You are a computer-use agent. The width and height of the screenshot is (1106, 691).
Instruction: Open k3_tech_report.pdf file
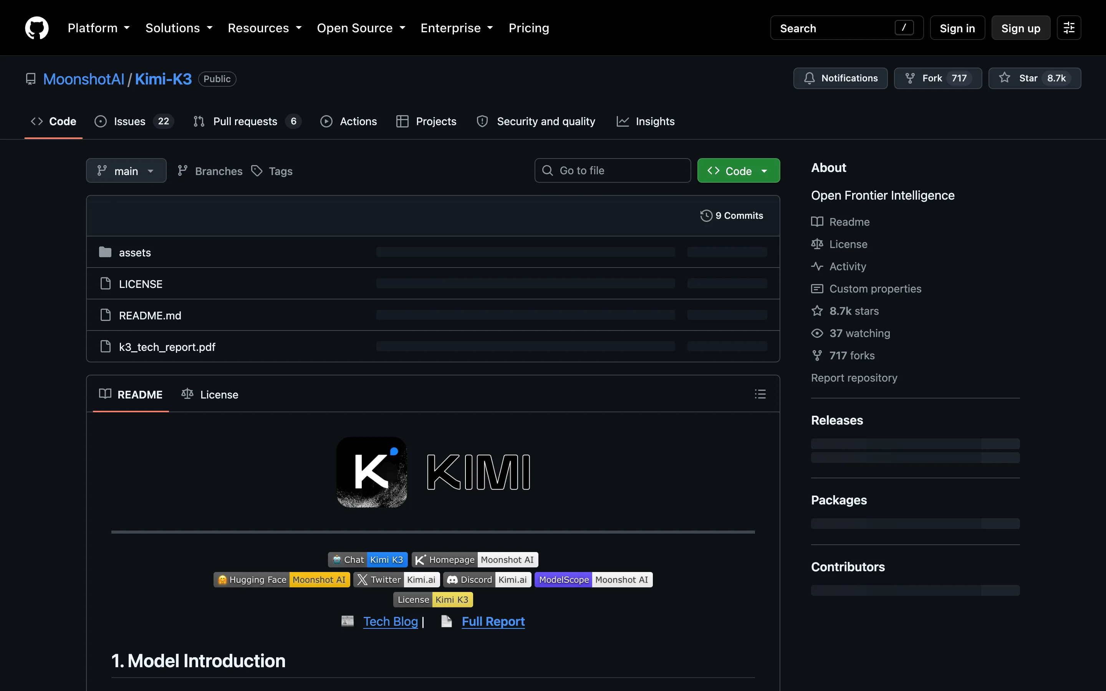(x=167, y=347)
